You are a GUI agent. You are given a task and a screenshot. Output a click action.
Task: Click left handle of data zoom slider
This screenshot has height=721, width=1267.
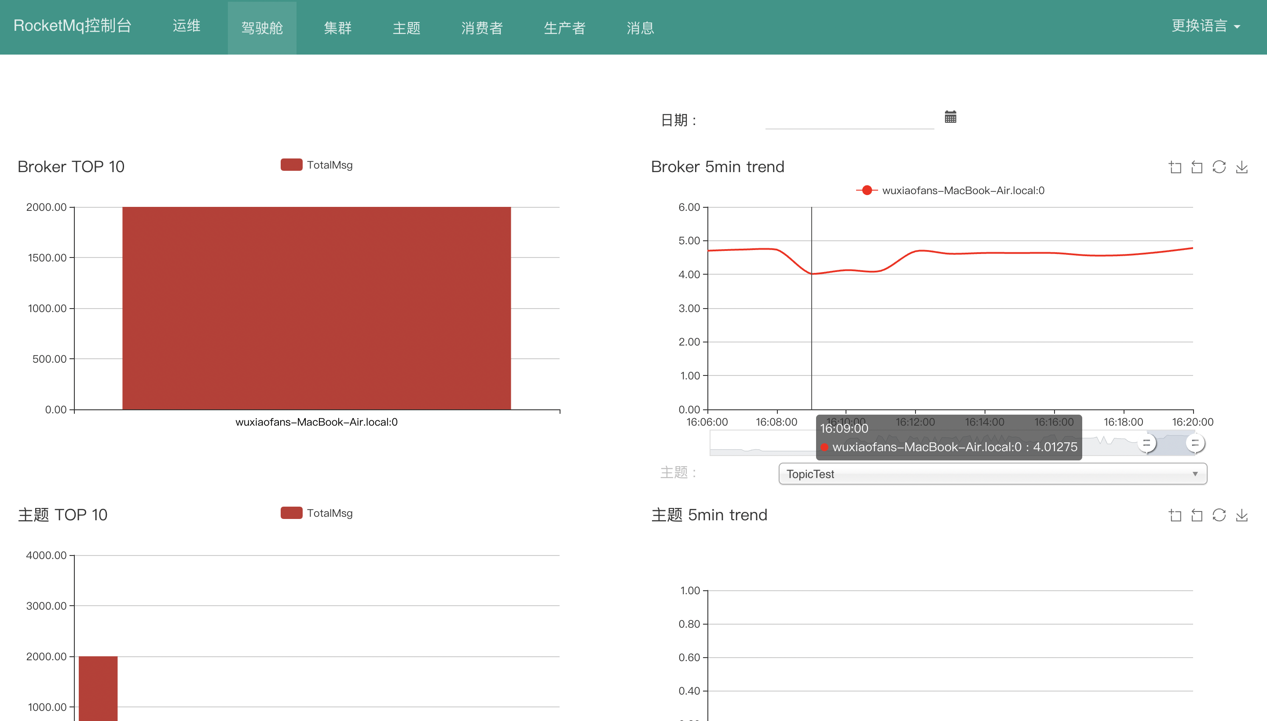pyautogui.click(x=1147, y=443)
